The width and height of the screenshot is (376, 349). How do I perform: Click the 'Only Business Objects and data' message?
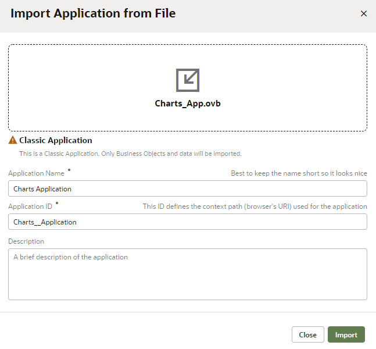point(130,154)
